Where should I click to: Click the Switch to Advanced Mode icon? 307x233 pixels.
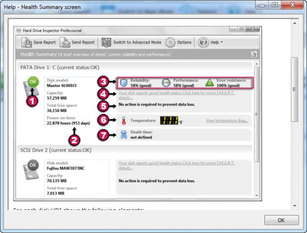(106, 42)
